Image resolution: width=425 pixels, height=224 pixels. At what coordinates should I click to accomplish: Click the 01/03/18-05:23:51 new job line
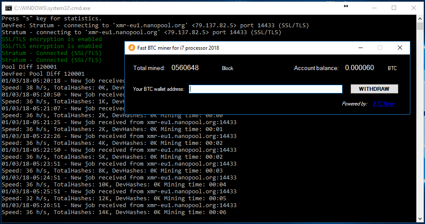(119, 164)
